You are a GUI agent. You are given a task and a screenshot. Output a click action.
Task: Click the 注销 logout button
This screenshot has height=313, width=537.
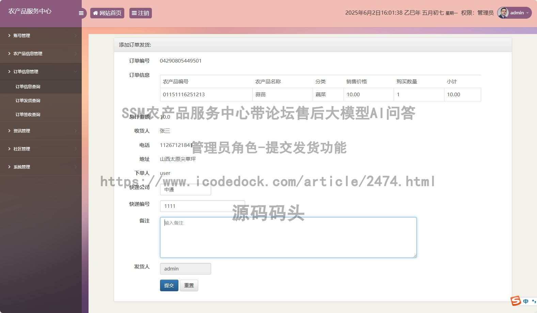pyautogui.click(x=140, y=13)
